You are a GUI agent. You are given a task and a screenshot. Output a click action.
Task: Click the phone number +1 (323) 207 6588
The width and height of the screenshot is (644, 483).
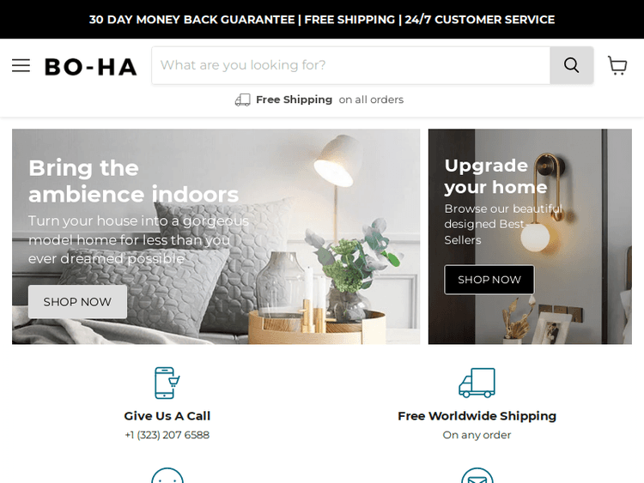coord(167,435)
